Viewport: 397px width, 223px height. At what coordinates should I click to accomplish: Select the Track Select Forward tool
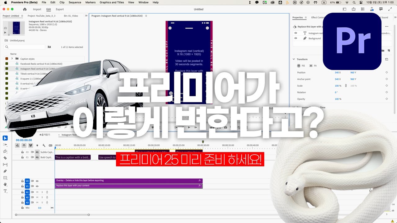coord(5,145)
